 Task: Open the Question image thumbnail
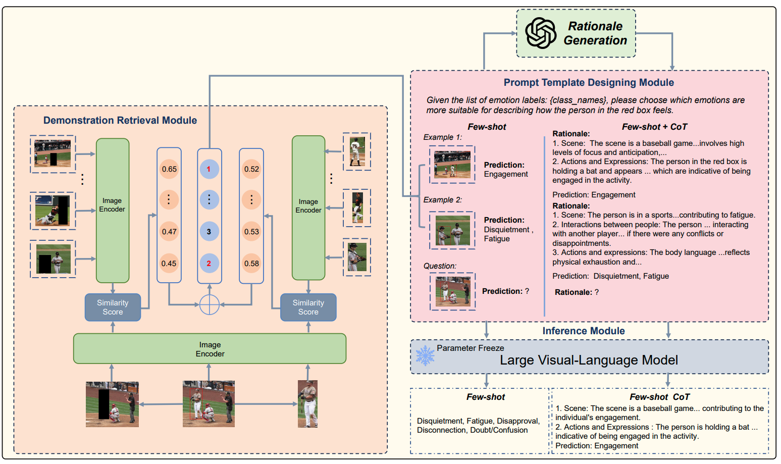[x=453, y=291]
